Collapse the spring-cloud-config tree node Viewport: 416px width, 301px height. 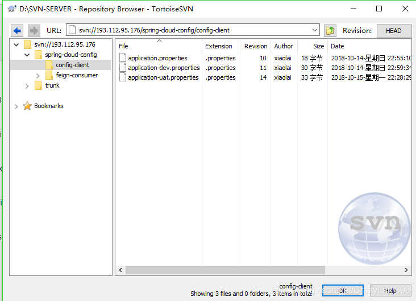pyautogui.click(x=27, y=55)
